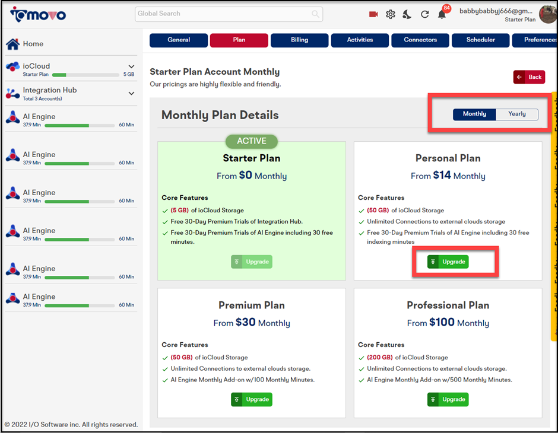Viewport: 558px width, 433px height.
Task: Click the Back button
Action: pos(529,77)
